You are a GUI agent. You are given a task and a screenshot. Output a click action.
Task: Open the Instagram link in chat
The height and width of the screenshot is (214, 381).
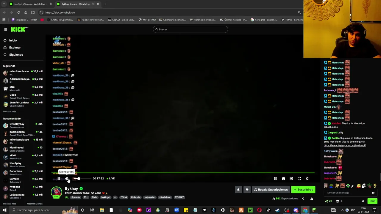tap(345, 146)
